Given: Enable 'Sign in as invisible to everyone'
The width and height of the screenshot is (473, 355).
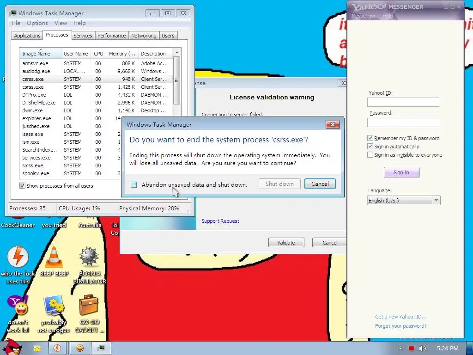Looking at the screenshot, I should tap(370, 154).
